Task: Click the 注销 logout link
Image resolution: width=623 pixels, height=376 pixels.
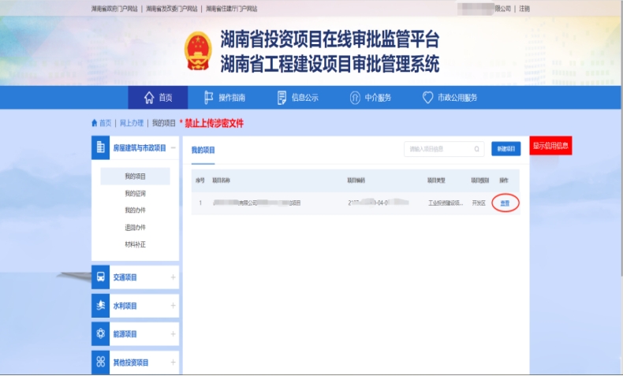Action: (x=524, y=9)
